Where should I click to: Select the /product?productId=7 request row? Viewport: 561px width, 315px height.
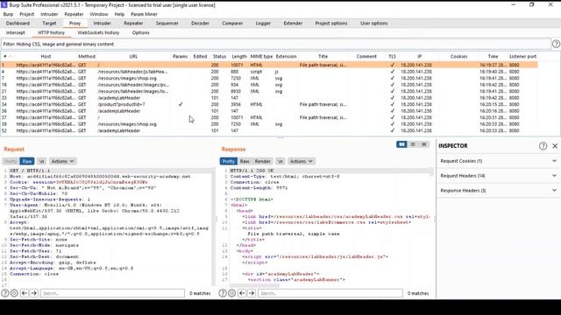point(269,104)
